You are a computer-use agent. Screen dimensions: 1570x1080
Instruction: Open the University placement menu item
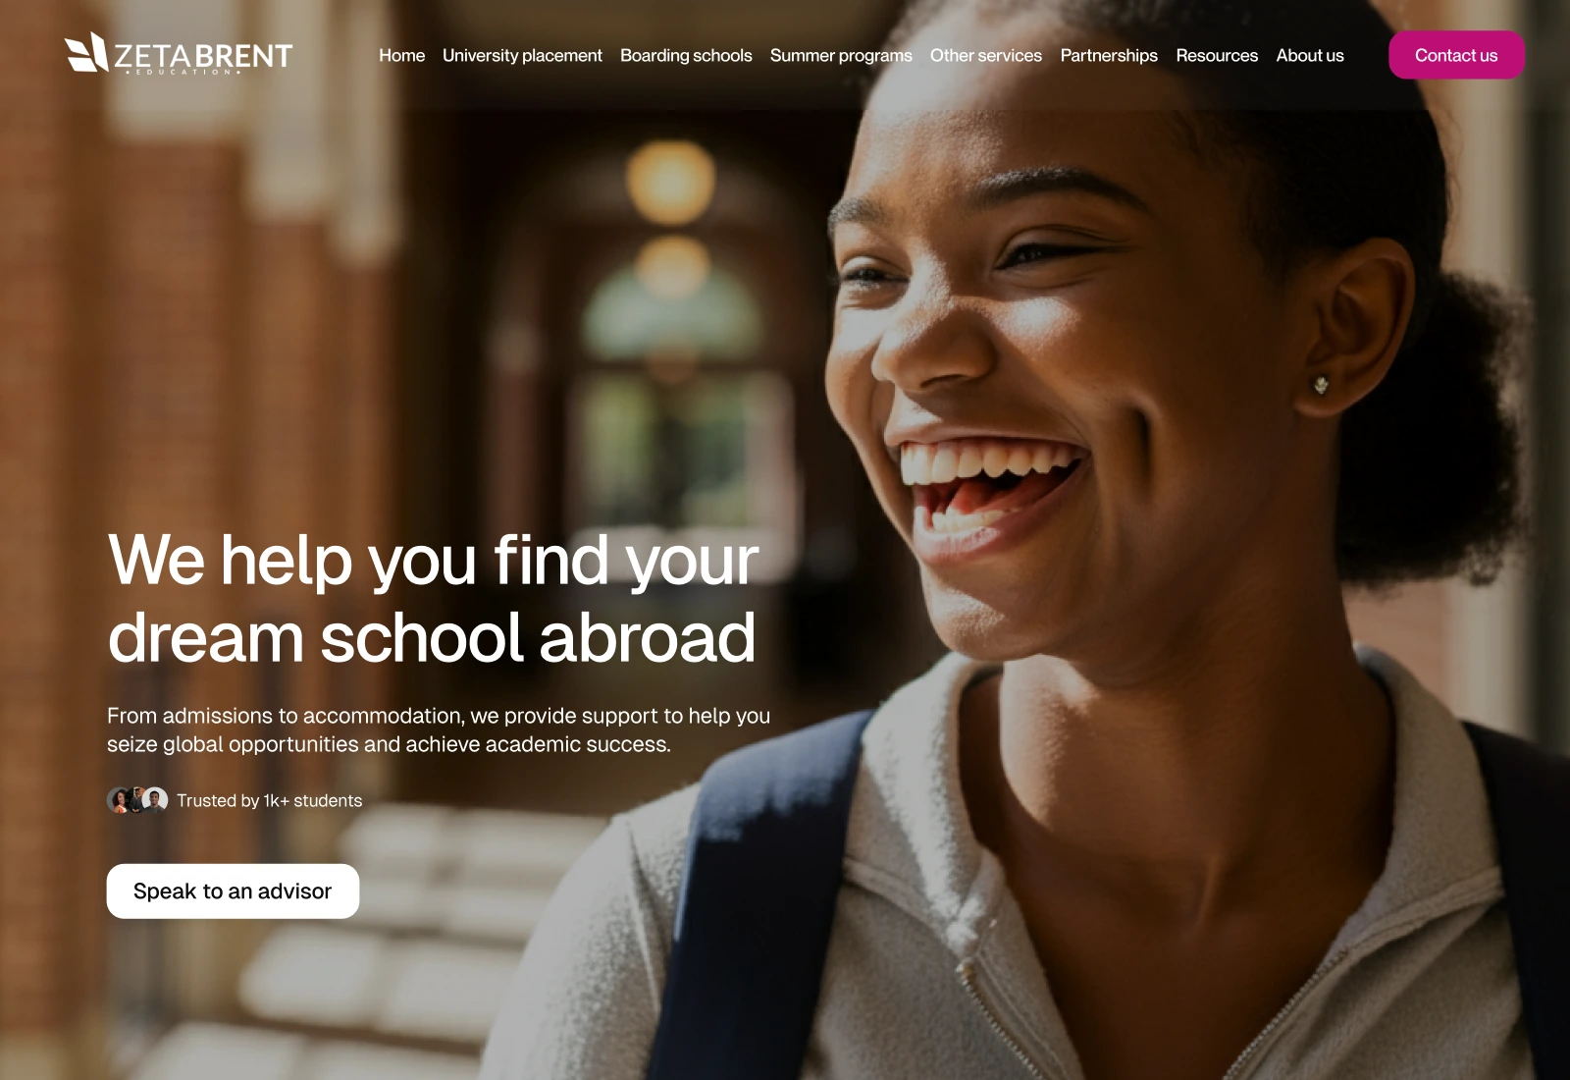[x=522, y=56]
